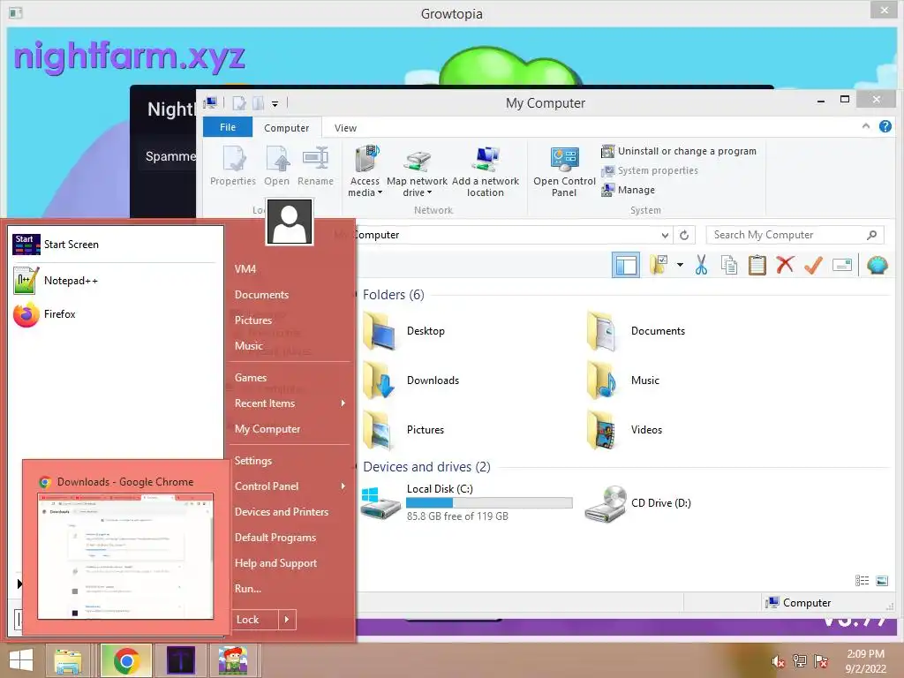Click the folder options toolbar icon

point(659,265)
